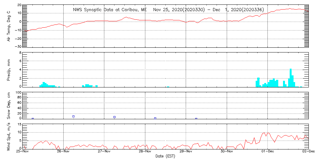Click the tallest precipitation bar near 4 mm
Viewport: 318px width, 159px height.
[x=291, y=78]
